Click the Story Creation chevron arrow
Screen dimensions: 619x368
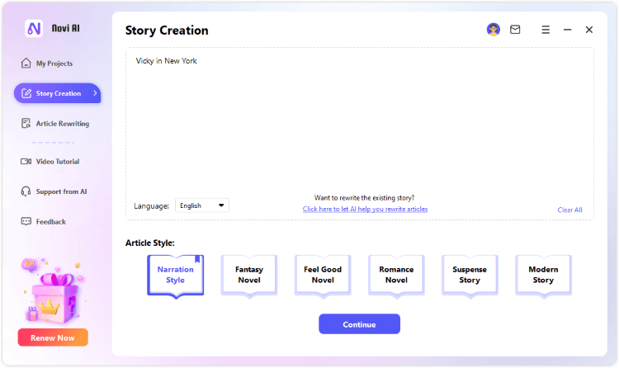tap(95, 93)
